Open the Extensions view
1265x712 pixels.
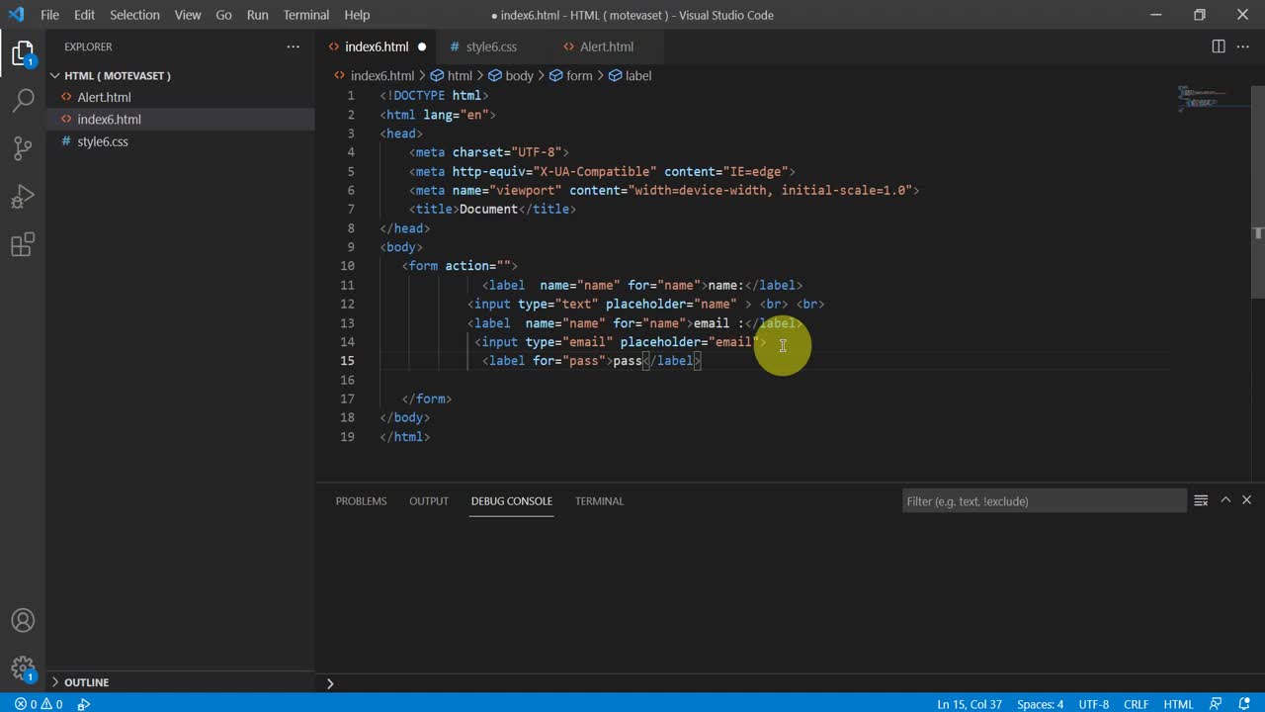pyautogui.click(x=23, y=244)
